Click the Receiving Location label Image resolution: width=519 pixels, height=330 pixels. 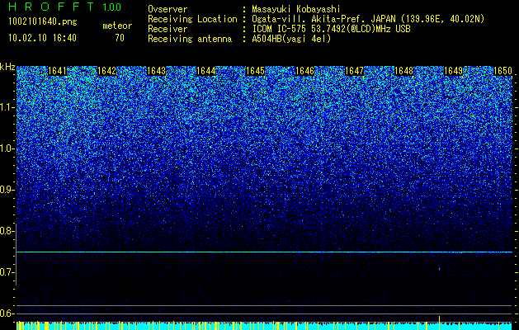pyautogui.click(x=192, y=19)
